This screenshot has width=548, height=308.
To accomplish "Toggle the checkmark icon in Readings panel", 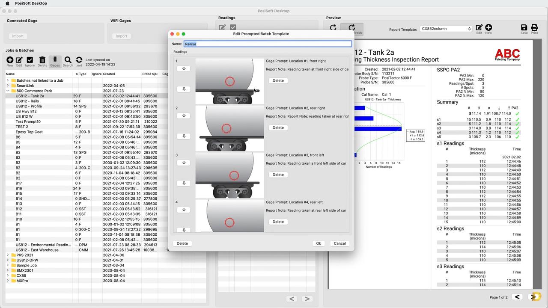I will pos(233,27).
